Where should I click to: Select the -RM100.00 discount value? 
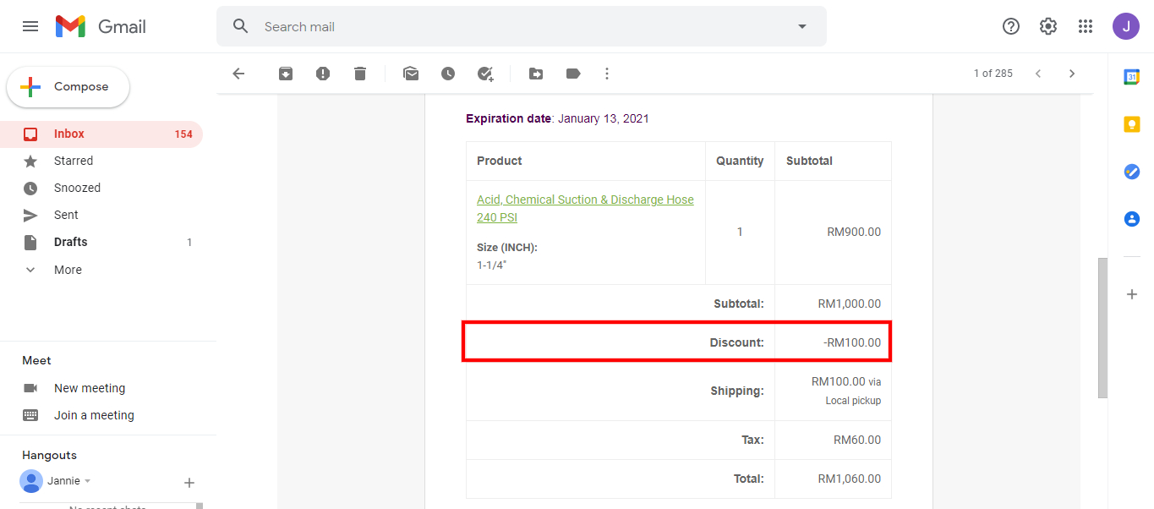pos(852,342)
